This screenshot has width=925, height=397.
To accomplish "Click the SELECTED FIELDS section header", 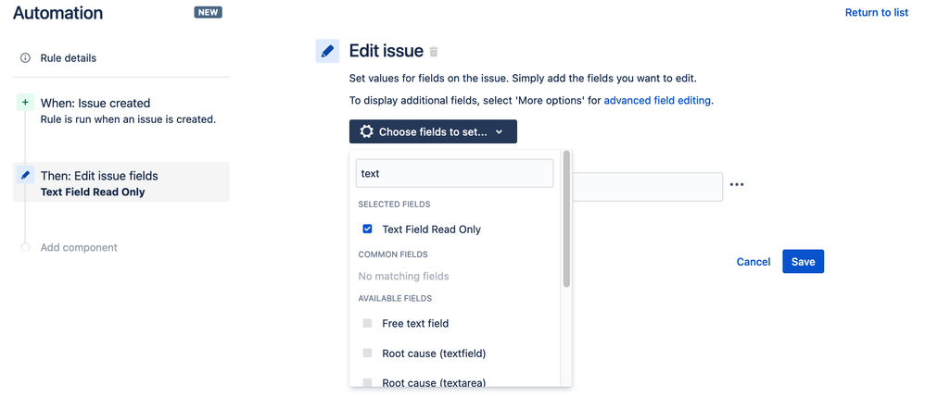I will click(x=394, y=205).
